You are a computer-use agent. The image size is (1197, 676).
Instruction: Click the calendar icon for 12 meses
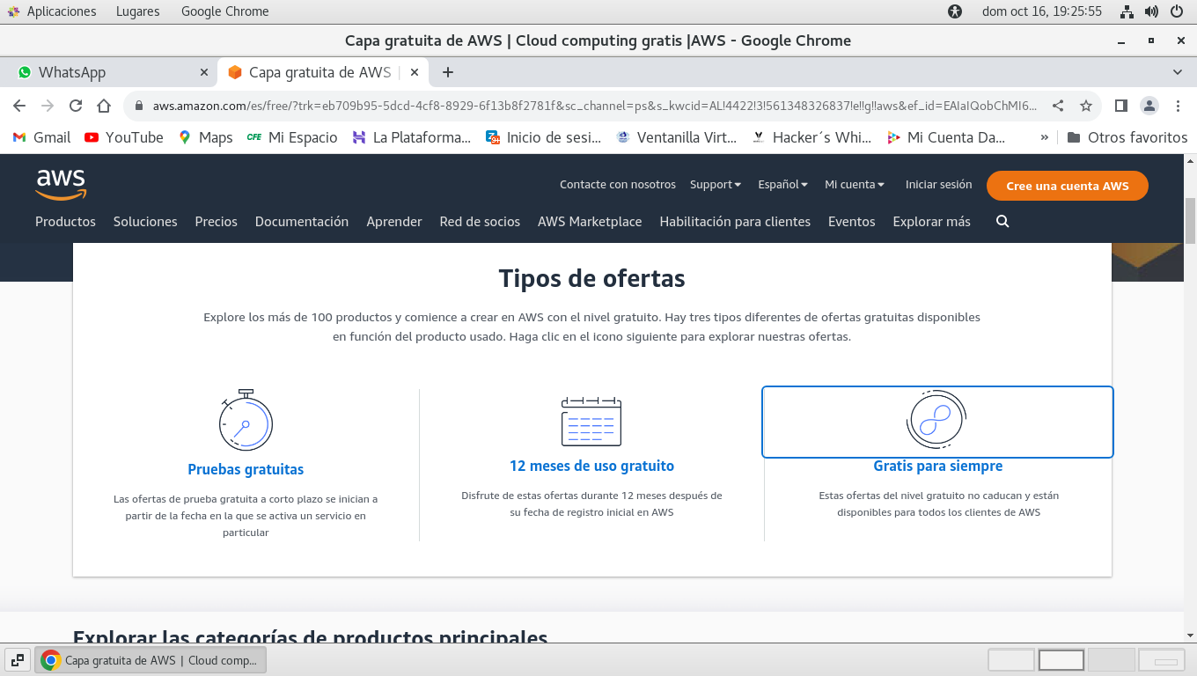coord(591,421)
